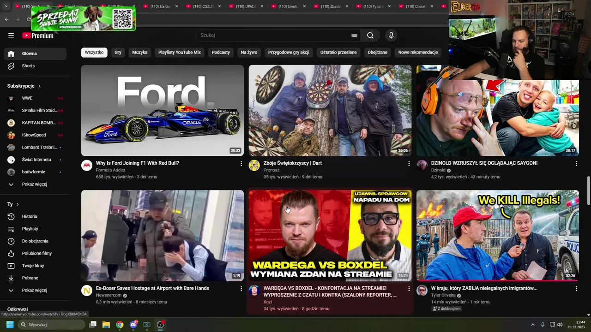Image resolution: width=591 pixels, height=332 pixels.
Task: Open File Explorer from the taskbar
Action: point(106,325)
